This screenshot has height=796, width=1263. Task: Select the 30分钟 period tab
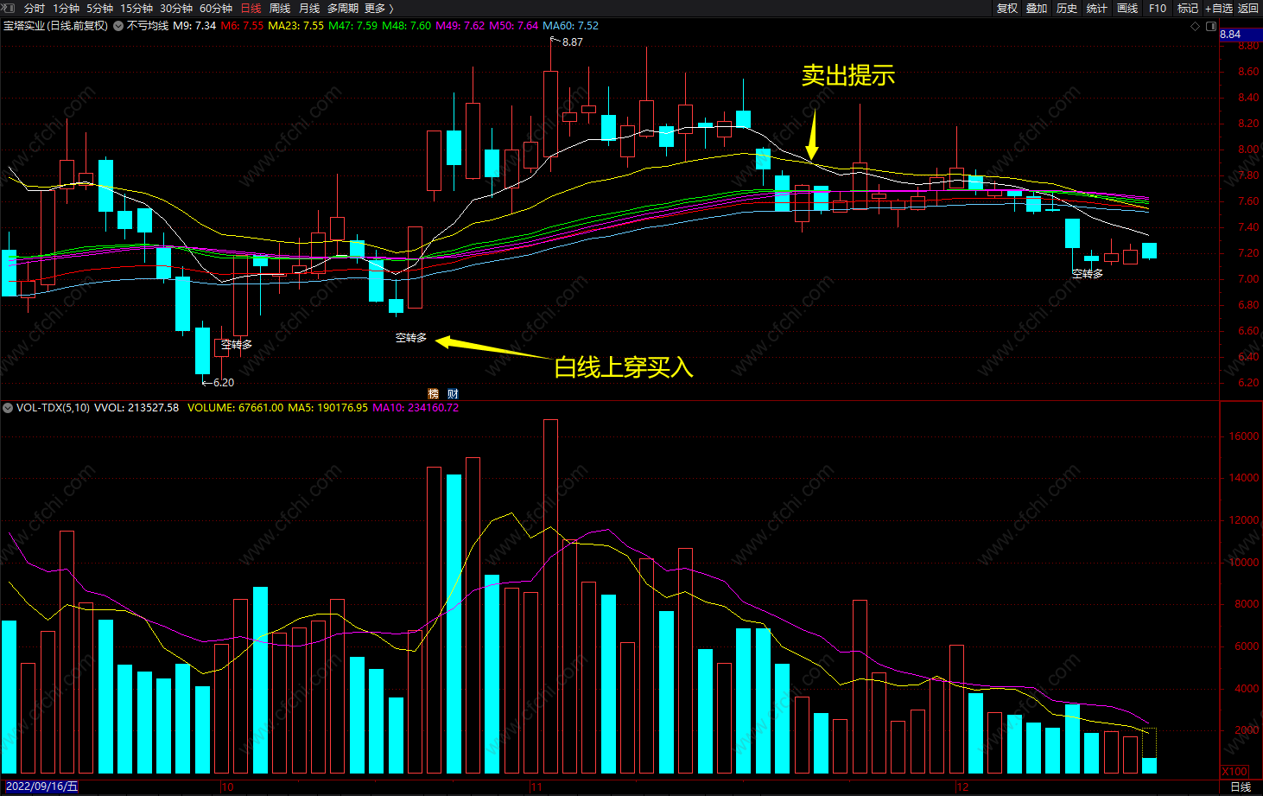click(176, 8)
